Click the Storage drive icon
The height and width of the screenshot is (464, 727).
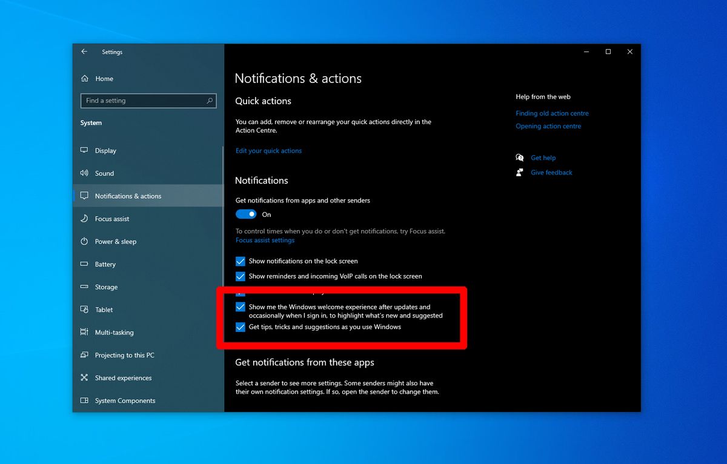[84, 287]
